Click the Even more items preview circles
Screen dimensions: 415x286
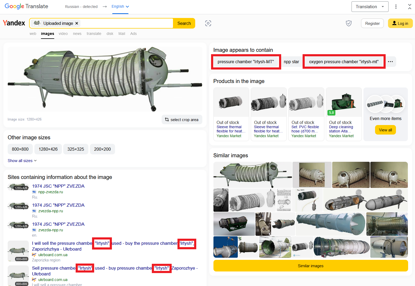click(x=385, y=104)
